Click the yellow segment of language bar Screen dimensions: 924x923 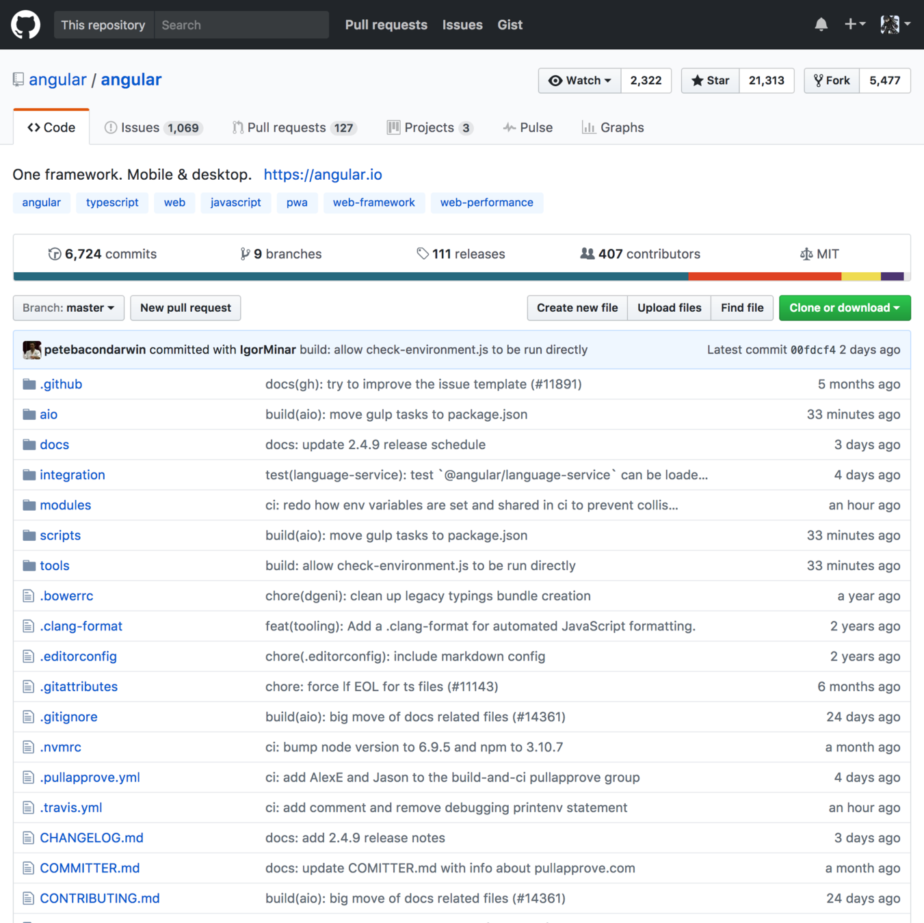click(x=861, y=276)
